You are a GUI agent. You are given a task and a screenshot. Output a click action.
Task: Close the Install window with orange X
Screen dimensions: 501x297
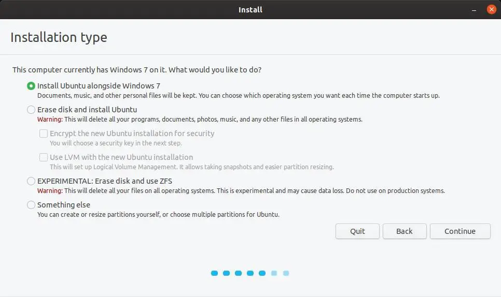[491, 9]
